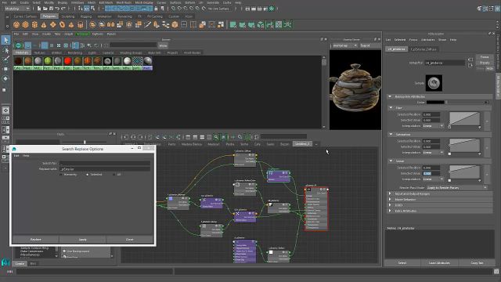Click the Apply button in Search Replace
Viewport: 501px width, 282px height.
click(x=82, y=240)
